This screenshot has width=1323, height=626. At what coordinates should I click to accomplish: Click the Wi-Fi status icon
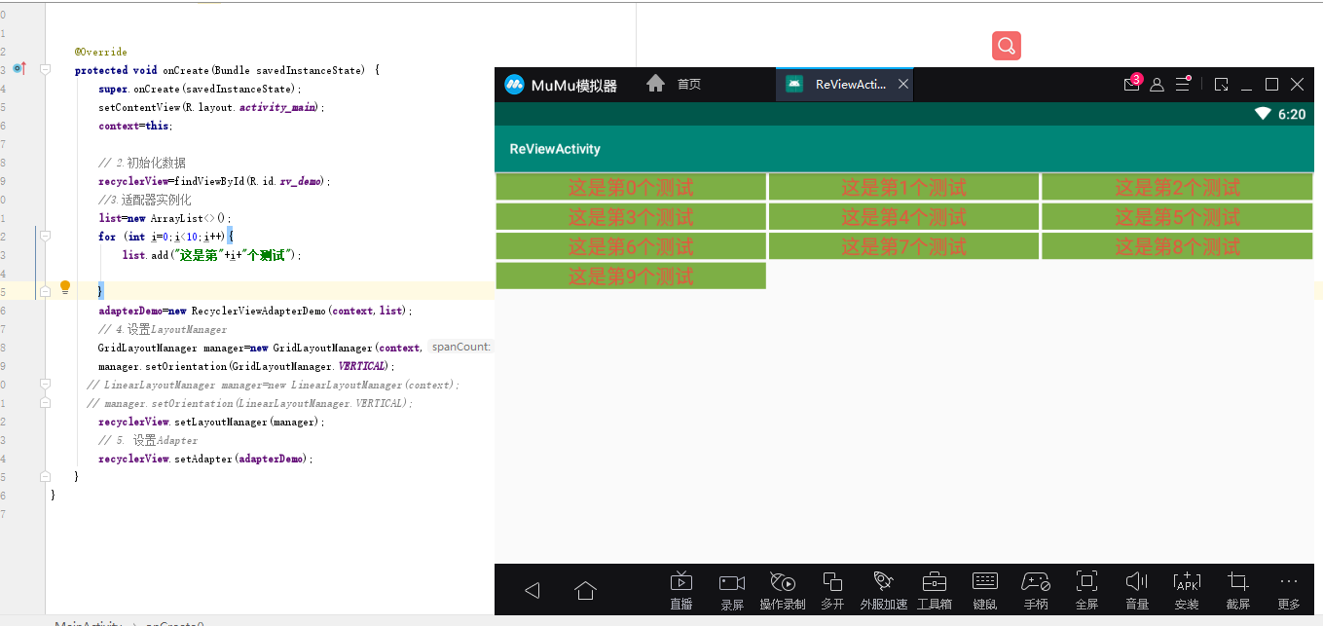click(1263, 114)
